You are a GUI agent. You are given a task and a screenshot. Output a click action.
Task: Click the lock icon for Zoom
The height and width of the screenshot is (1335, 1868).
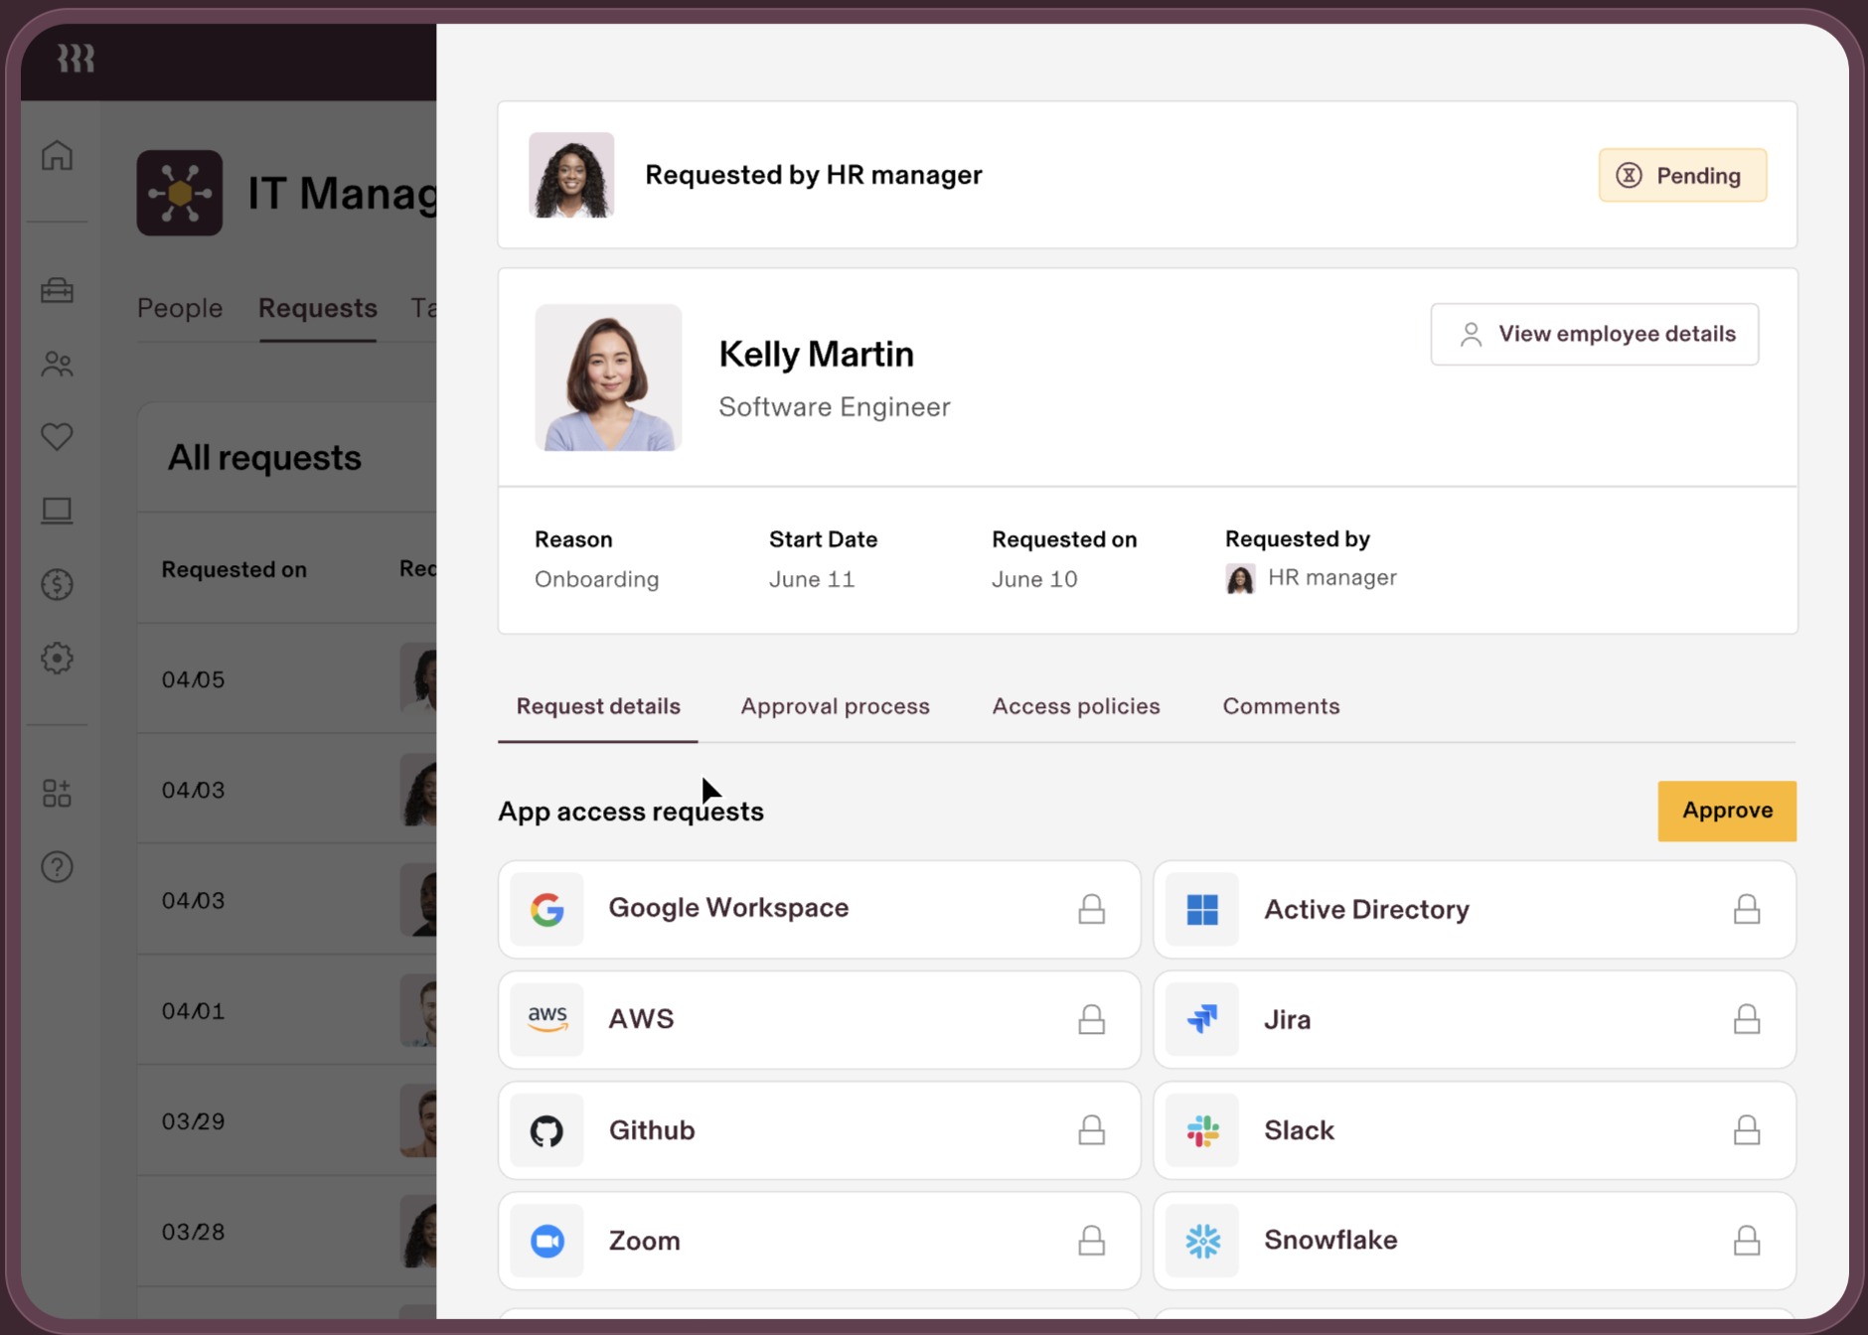pyautogui.click(x=1091, y=1240)
